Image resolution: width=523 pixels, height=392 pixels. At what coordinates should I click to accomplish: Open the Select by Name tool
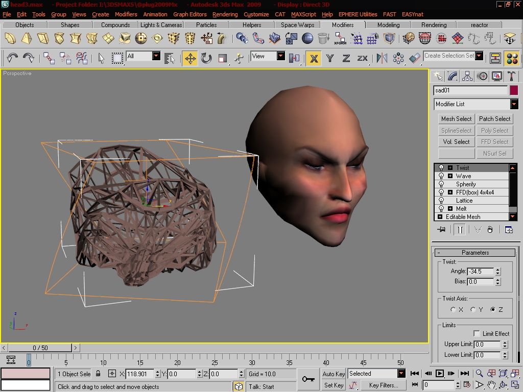click(x=170, y=58)
